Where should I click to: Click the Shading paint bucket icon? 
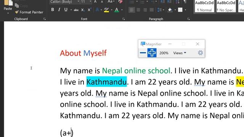click(170, 10)
